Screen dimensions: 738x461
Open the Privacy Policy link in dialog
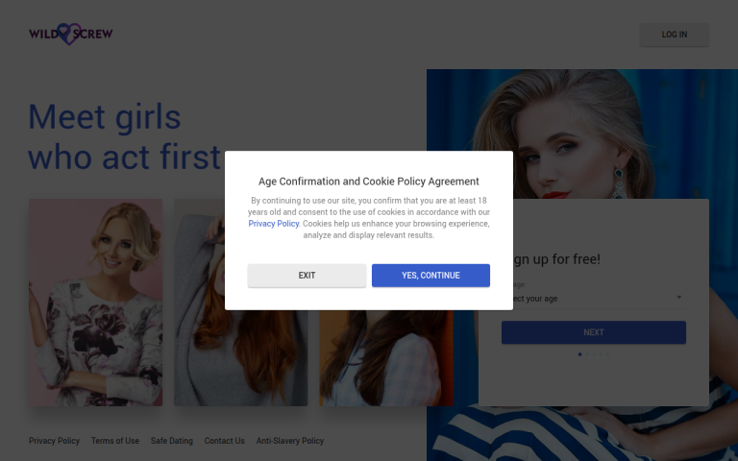274,224
